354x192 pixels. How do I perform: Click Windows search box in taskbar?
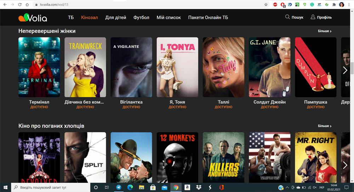(51, 187)
